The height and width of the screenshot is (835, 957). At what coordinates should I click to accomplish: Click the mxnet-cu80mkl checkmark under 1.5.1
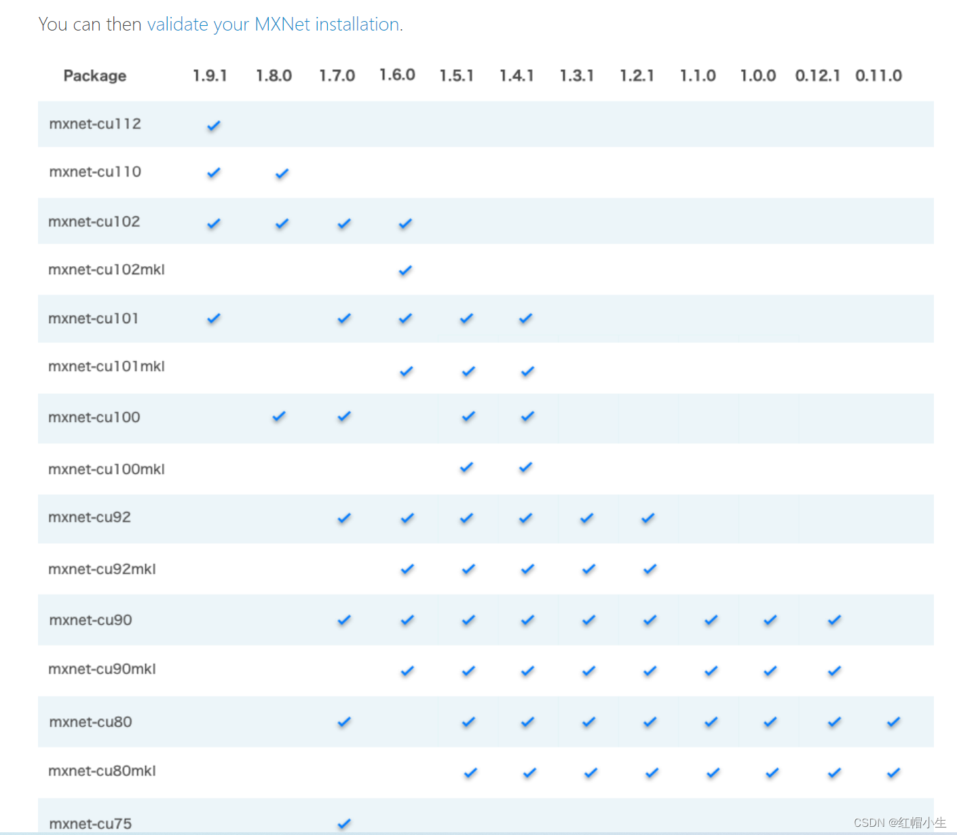[470, 773]
